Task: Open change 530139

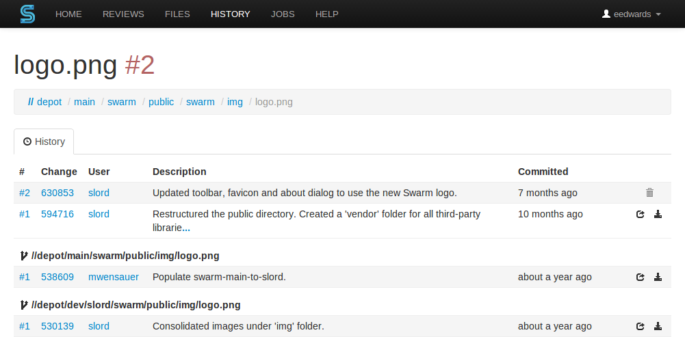Action: click(57, 326)
